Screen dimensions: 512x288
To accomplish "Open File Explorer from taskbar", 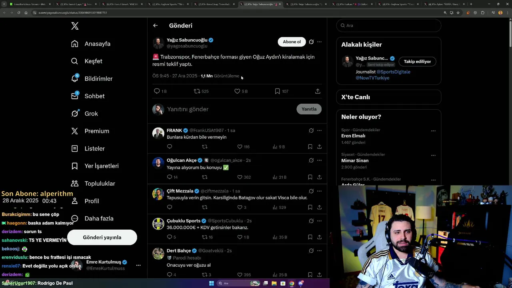I will click(274, 283).
